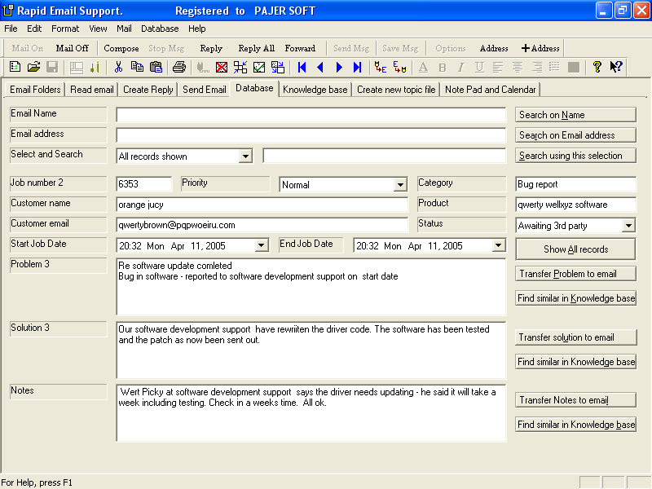
Task: Open the Note Pad and Calendar tab
Action: coord(490,90)
